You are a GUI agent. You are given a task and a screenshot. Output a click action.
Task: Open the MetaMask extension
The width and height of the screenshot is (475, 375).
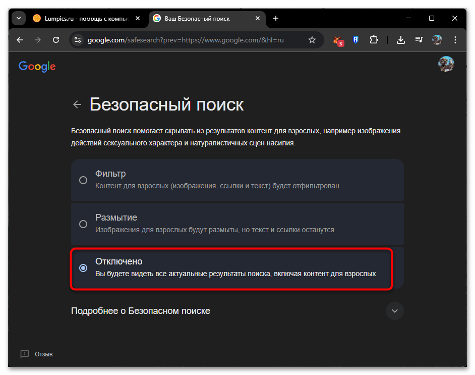[338, 39]
